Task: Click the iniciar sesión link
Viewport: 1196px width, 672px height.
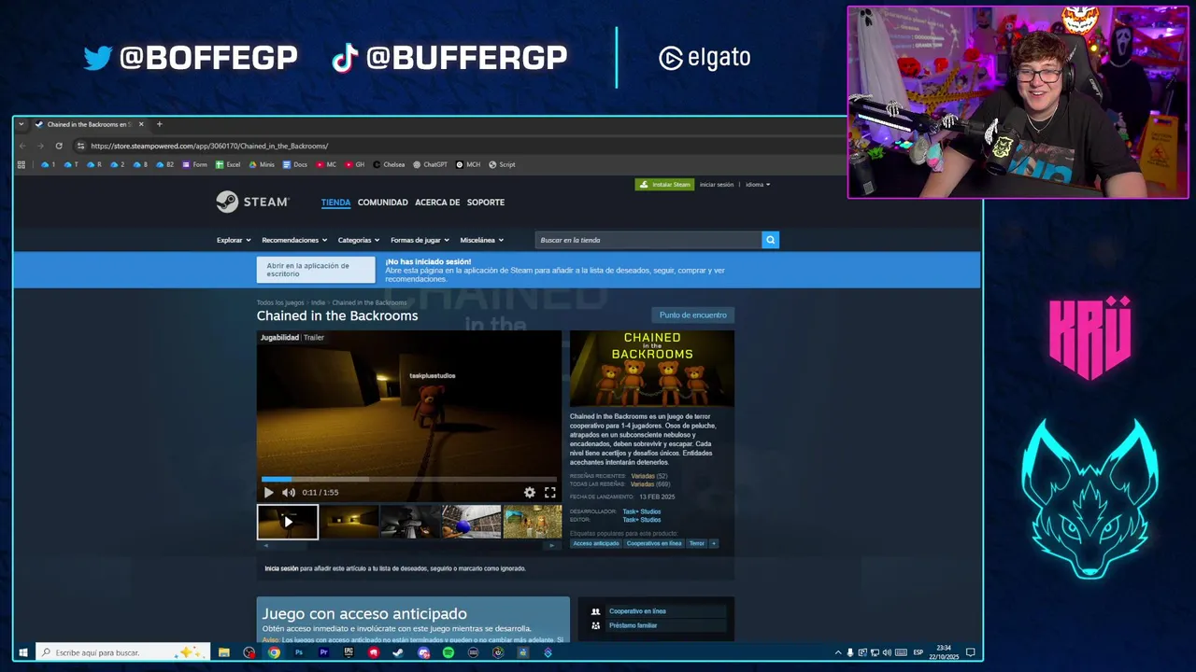Action: coord(717,185)
